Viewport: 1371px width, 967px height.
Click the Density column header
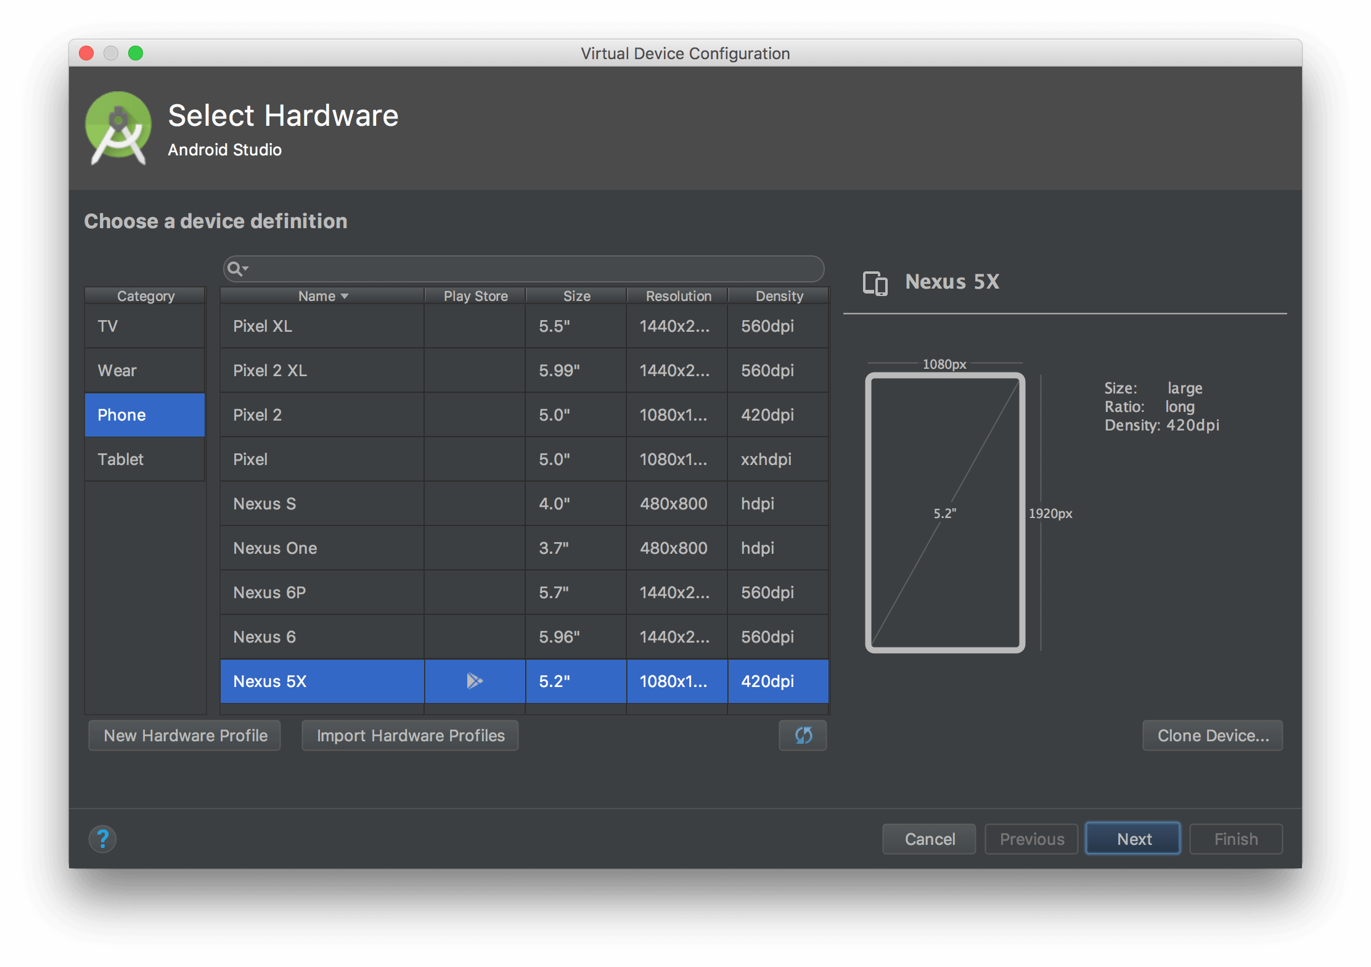tap(779, 296)
